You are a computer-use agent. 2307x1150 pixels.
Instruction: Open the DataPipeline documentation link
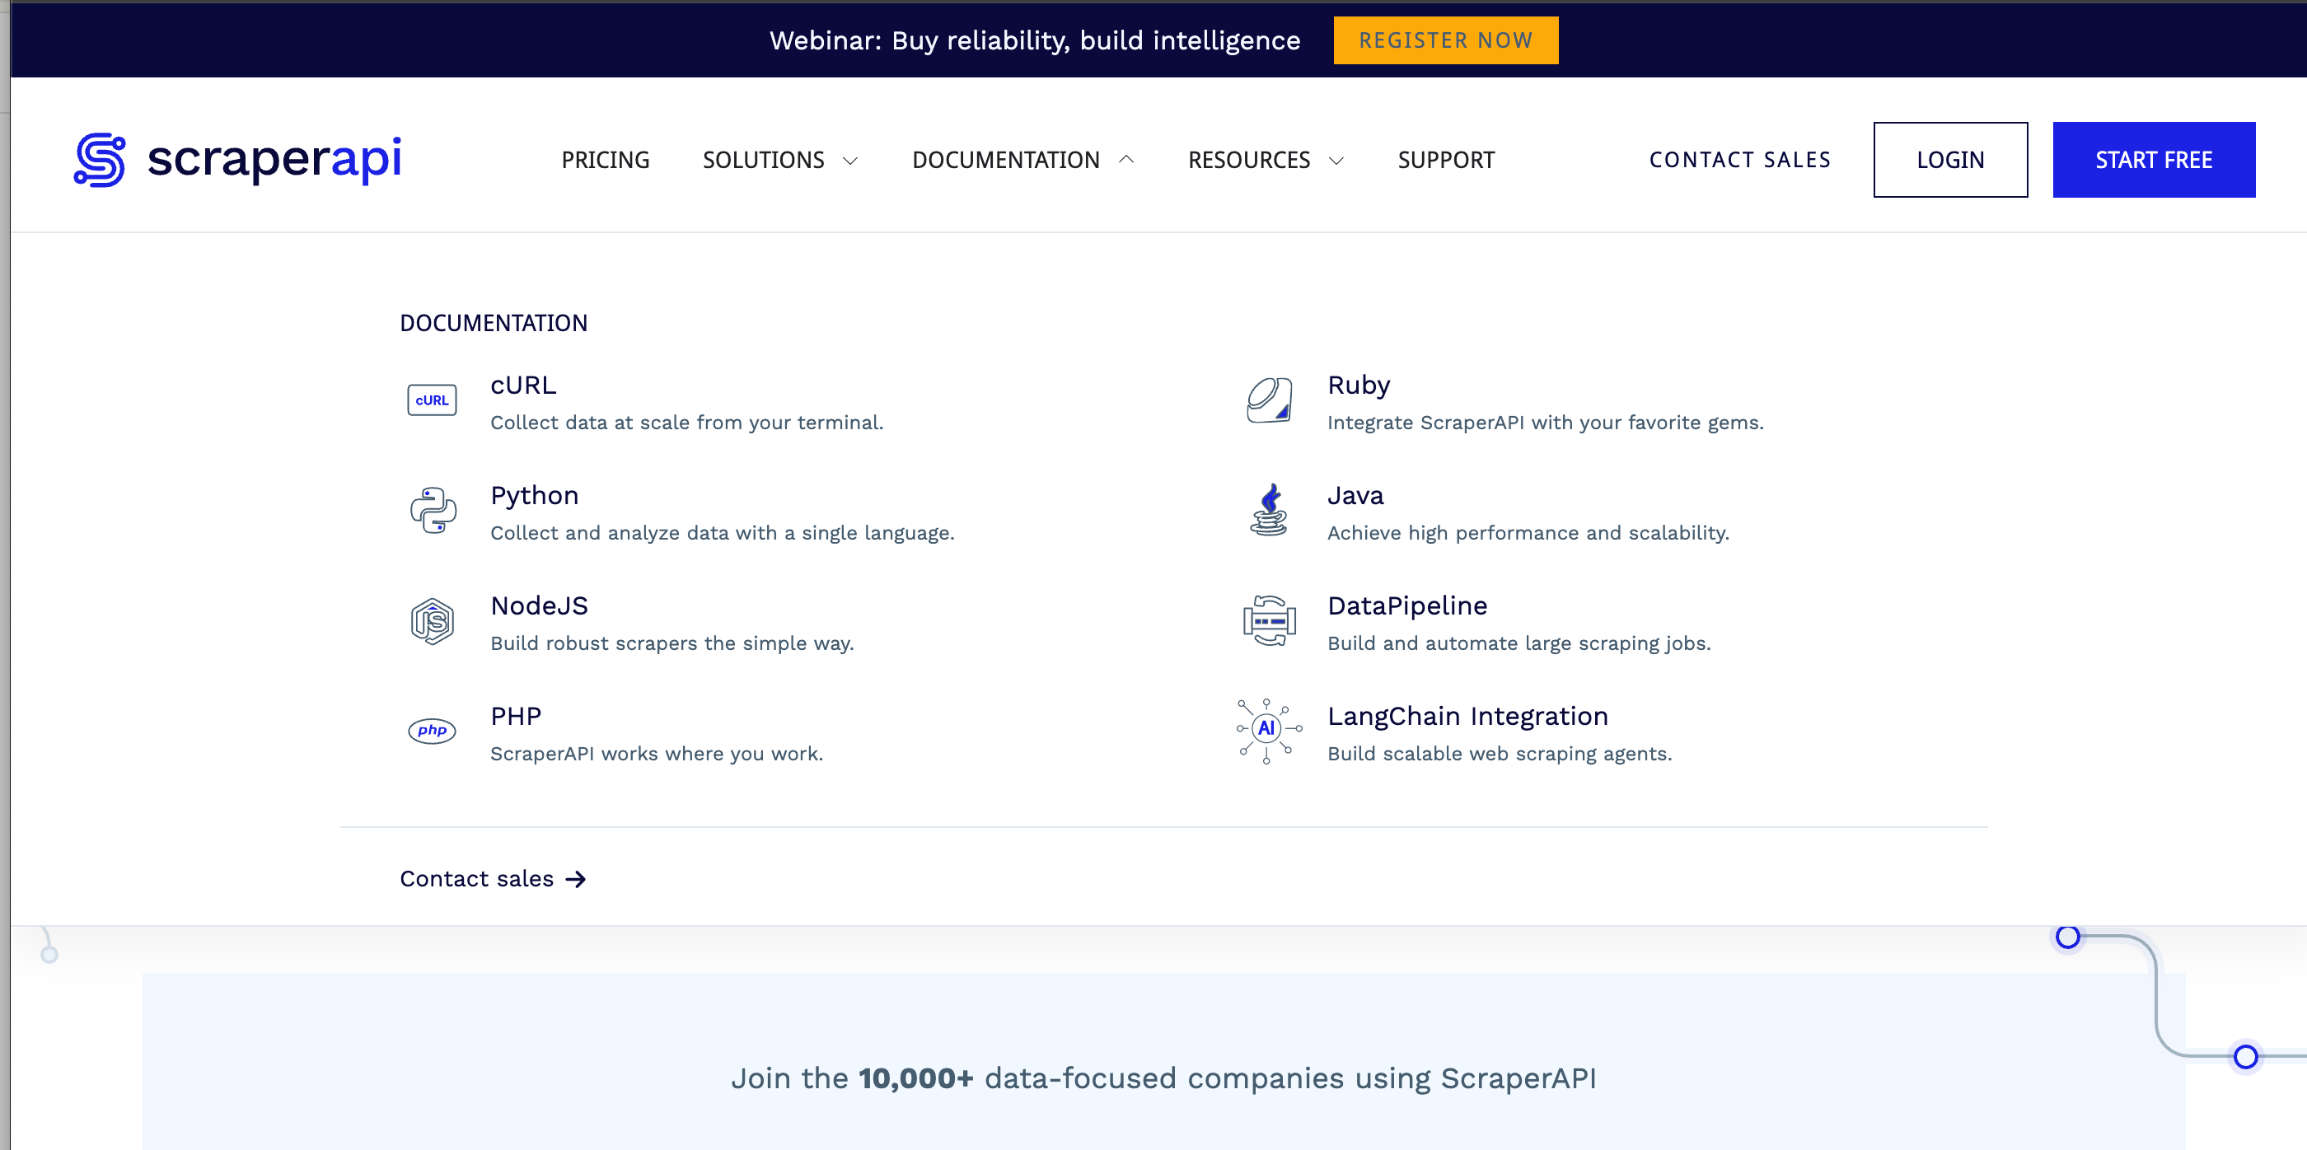pos(1407,605)
